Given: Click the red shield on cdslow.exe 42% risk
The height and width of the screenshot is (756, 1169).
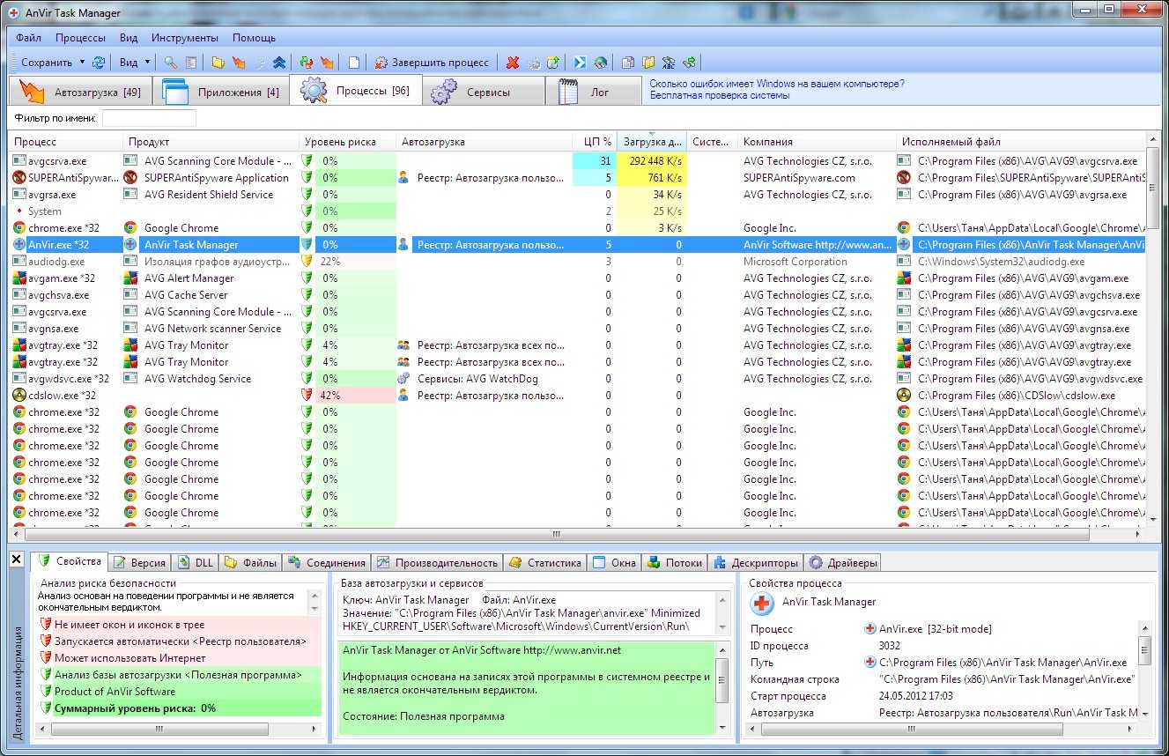Looking at the screenshot, I should click(307, 396).
